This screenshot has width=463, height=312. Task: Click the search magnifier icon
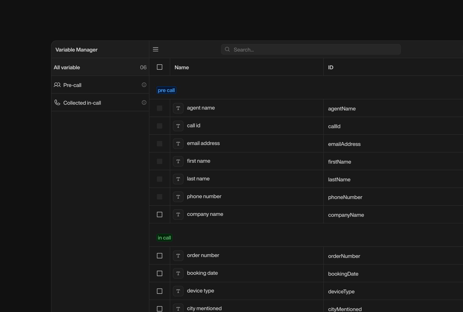[x=227, y=49]
